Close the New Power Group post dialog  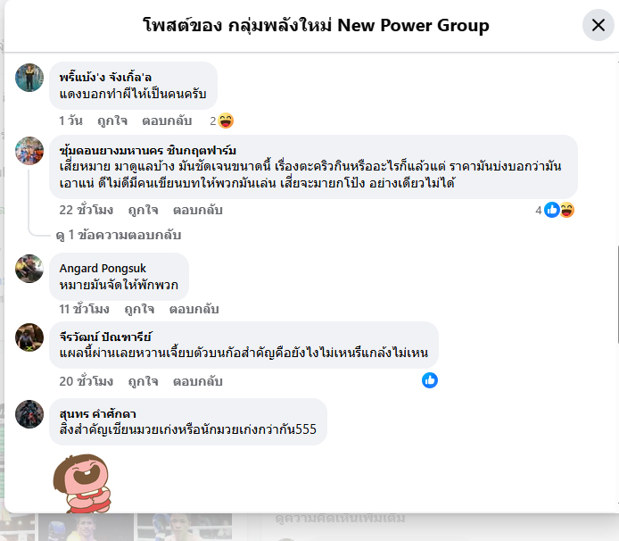[598, 25]
